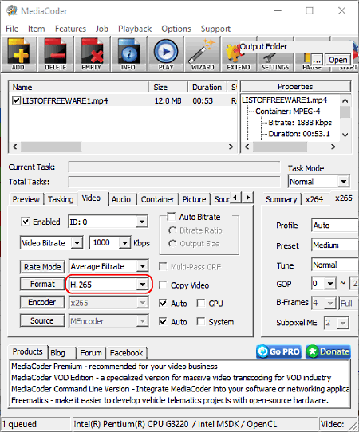Open the Playback menu
The width and height of the screenshot is (359, 432).
135,29
